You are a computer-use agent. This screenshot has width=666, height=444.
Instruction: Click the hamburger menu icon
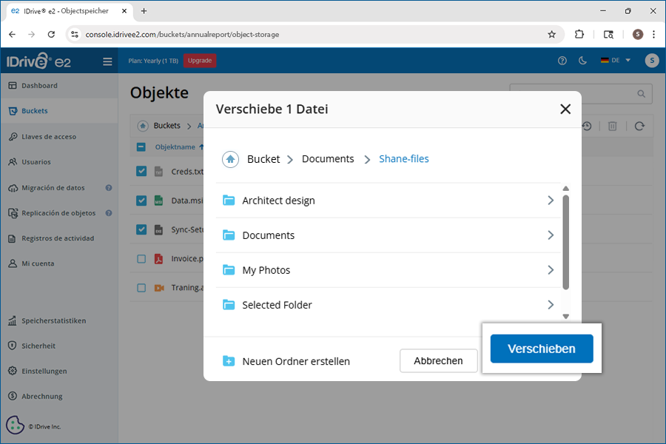click(108, 61)
